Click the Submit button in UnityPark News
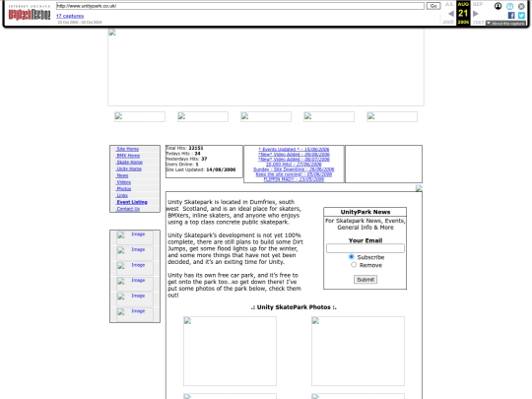This screenshot has width=532, height=399. tap(366, 280)
